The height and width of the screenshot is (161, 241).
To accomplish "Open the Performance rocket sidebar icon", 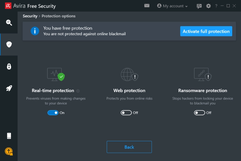I will click(9, 88).
